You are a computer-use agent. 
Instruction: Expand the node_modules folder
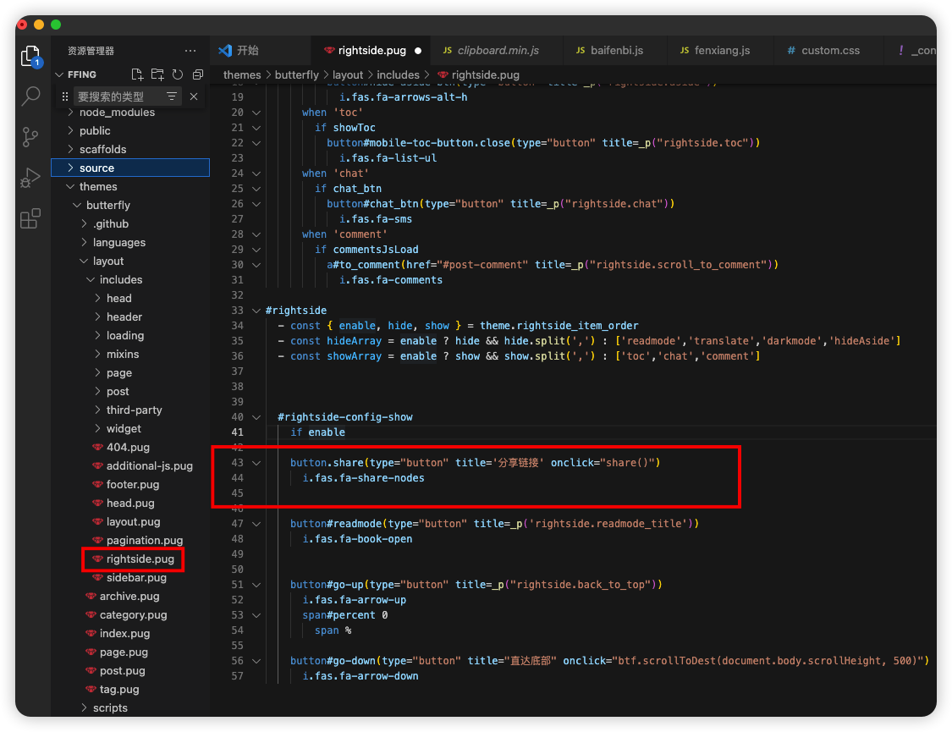[x=117, y=113]
